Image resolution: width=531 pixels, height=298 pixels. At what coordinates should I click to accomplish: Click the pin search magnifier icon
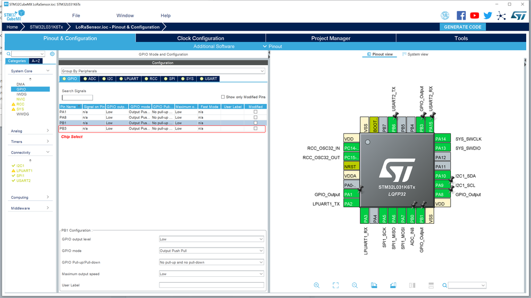point(445,285)
